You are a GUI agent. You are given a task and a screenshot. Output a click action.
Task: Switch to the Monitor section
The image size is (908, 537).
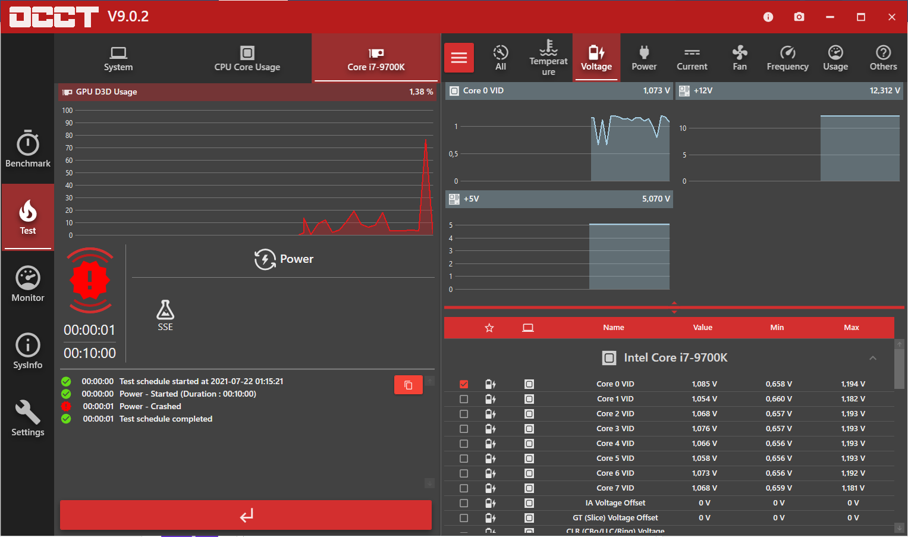[27, 284]
